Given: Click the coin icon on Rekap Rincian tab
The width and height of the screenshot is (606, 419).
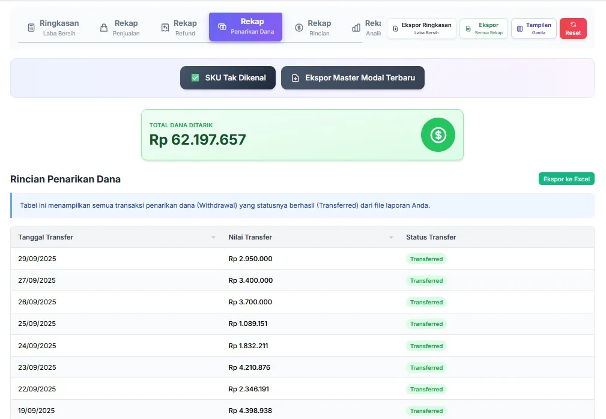Looking at the screenshot, I should pos(300,28).
